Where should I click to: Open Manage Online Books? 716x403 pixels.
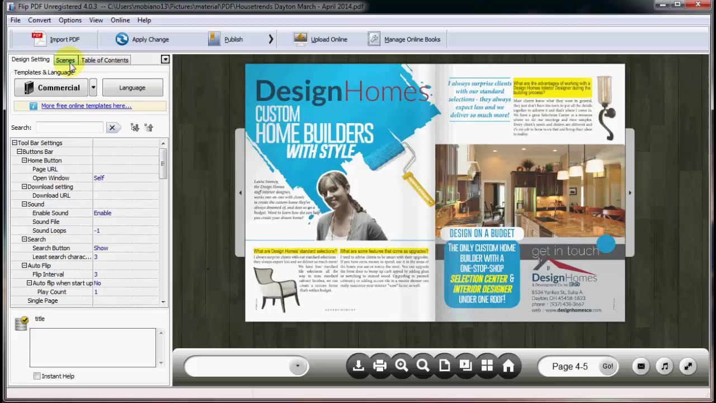point(404,39)
